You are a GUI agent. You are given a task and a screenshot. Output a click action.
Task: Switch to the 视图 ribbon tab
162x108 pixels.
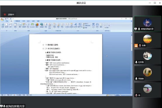tap(38, 21)
